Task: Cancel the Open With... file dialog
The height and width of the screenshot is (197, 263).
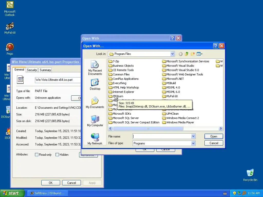Action: pos(214,143)
